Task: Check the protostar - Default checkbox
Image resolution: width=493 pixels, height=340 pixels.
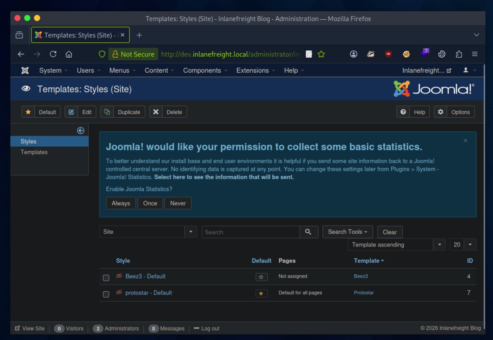Action: [x=106, y=294]
